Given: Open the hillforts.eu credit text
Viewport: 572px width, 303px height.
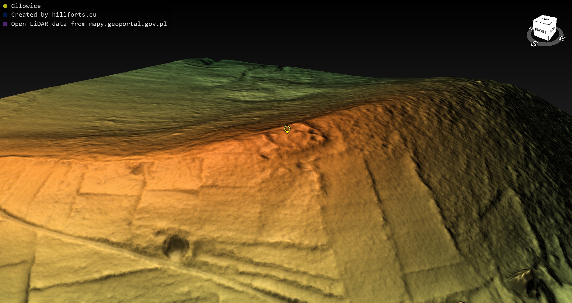Looking at the screenshot, I should (x=54, y=15).
